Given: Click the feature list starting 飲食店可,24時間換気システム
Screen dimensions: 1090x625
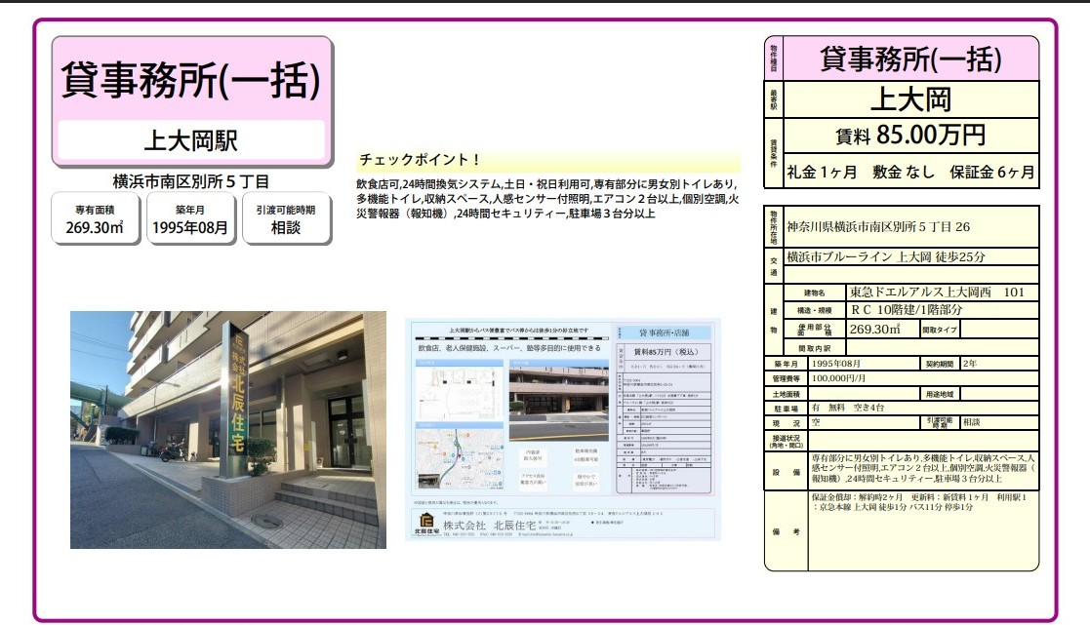Looking at the screenshot, I should pyautogui.click(x=547, y=199).
